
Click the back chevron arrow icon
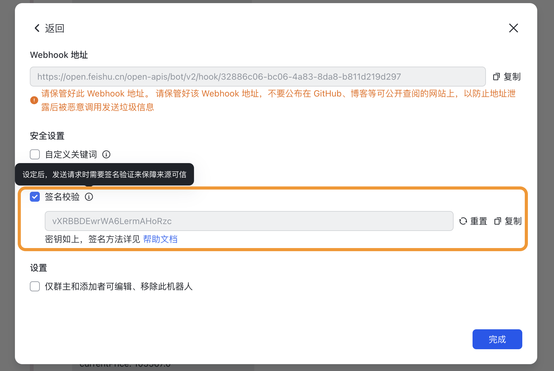37,28
